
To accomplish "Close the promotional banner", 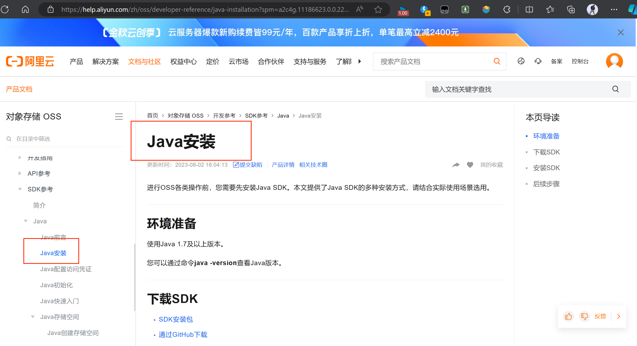I will coord(621,33).
